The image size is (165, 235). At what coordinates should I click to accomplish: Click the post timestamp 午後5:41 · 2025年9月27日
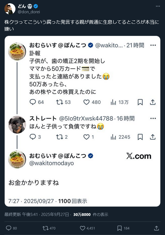(x=46, y=215)
